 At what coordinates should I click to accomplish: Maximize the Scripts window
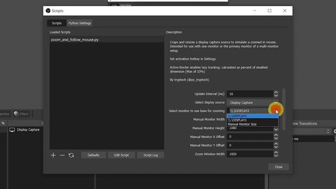pyautogui.click(x=269, y=10)
